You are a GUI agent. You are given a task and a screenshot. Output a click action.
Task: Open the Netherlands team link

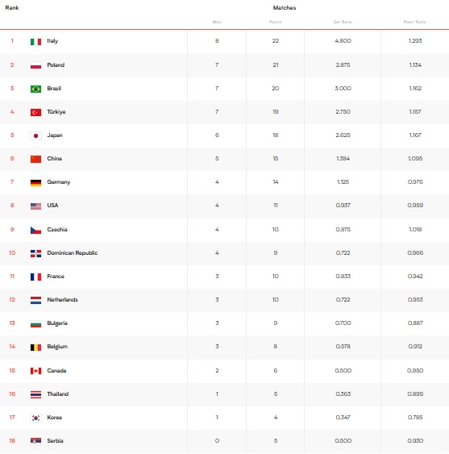(62, 299)
